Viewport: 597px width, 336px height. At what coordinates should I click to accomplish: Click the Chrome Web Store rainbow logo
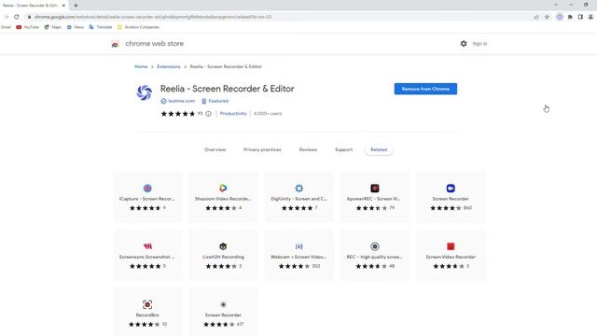pos(115,44)
